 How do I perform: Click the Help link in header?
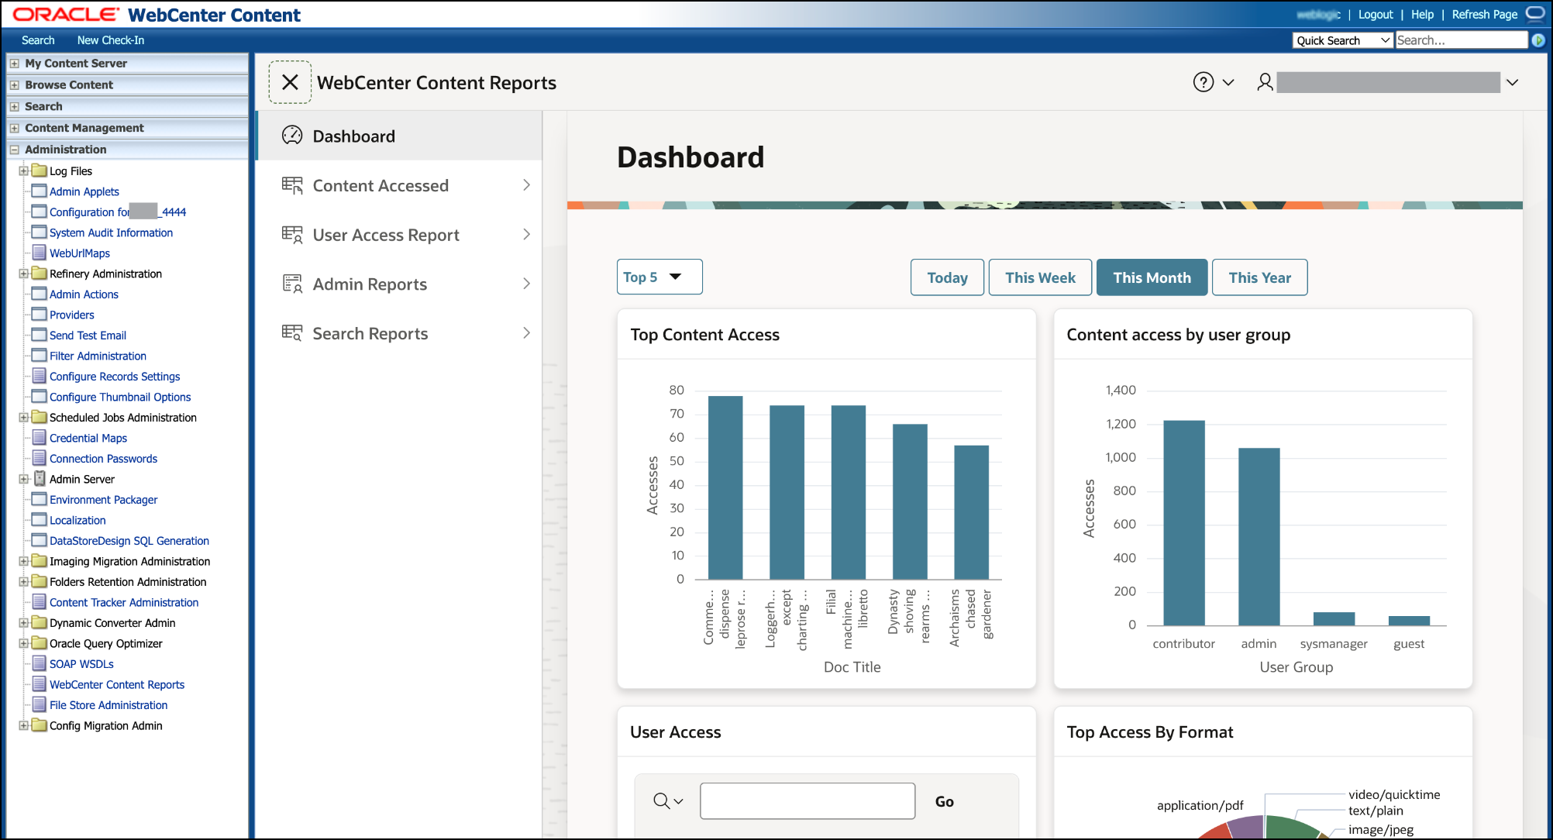(x=1422, y=15)
